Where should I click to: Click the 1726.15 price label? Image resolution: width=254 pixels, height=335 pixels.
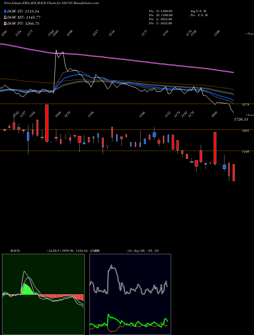coord(241,119)
